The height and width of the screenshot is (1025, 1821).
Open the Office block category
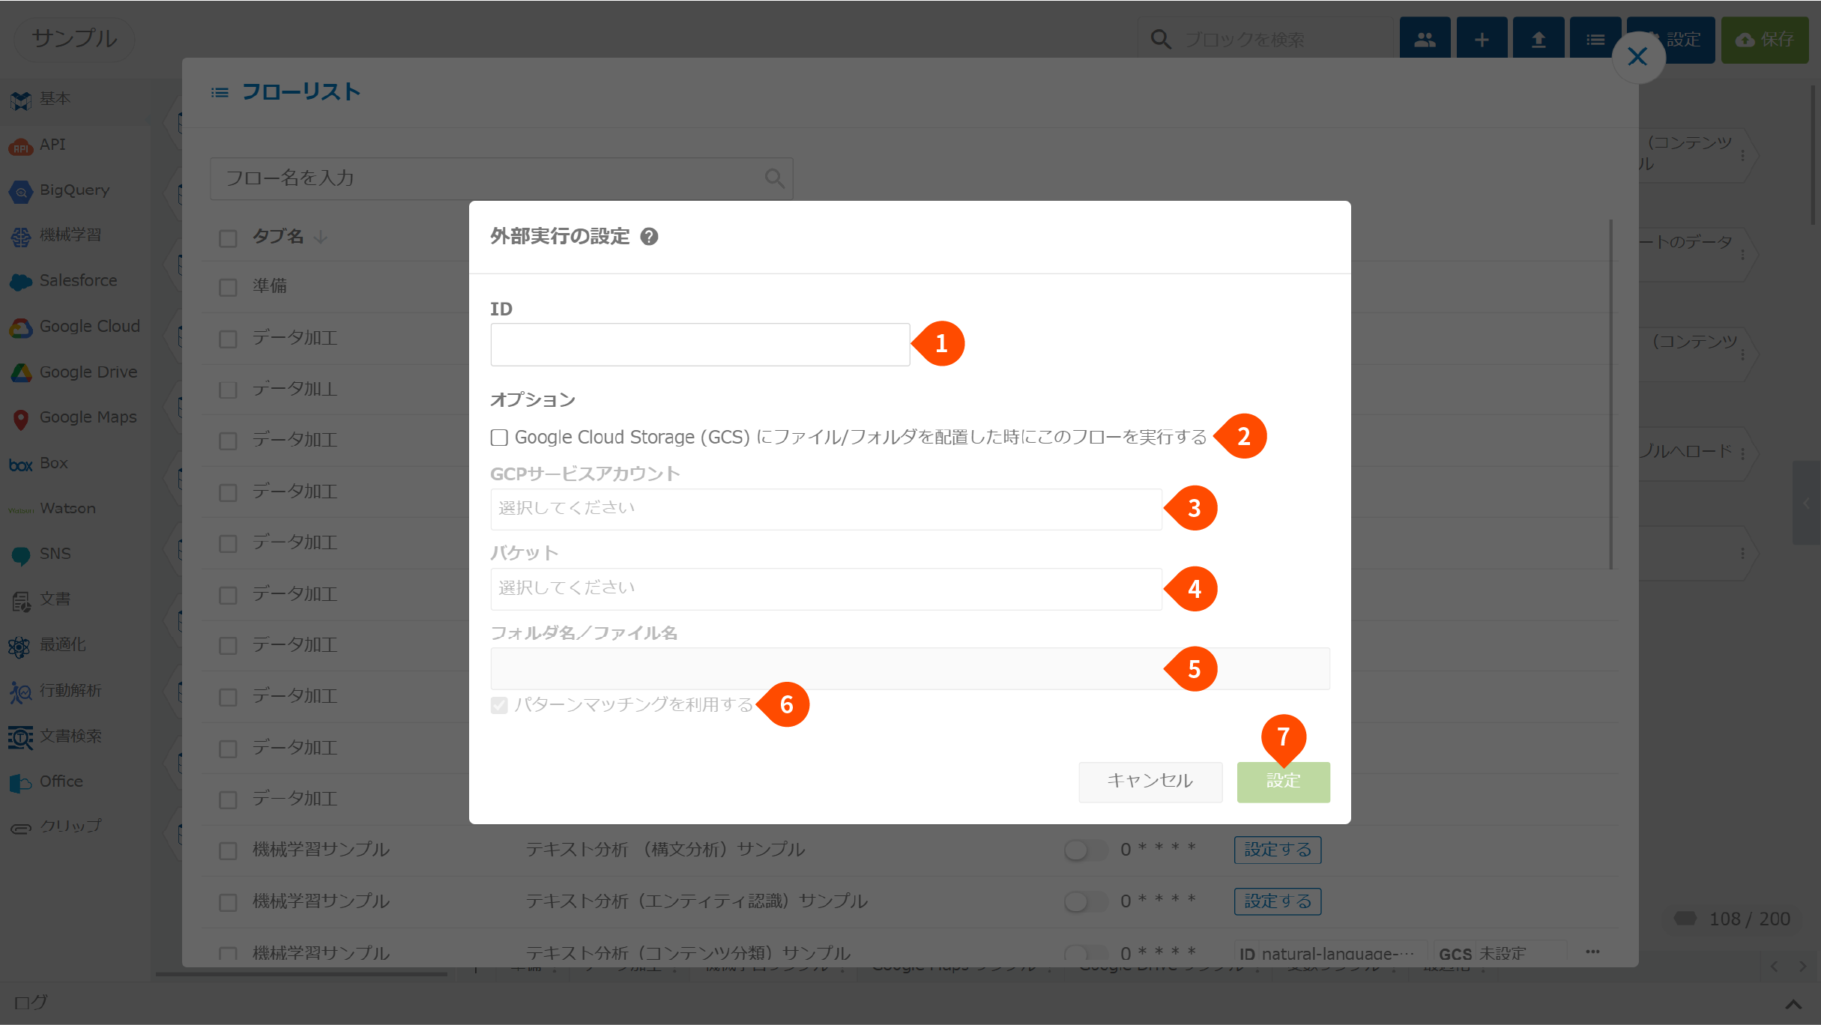[x=75, y=781]
